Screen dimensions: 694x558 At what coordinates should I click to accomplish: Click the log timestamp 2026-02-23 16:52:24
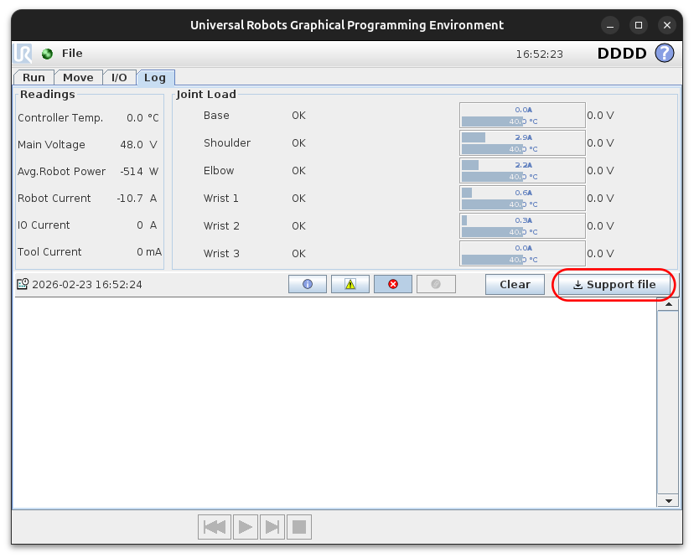pyautogui.click(x=87, y=285)
